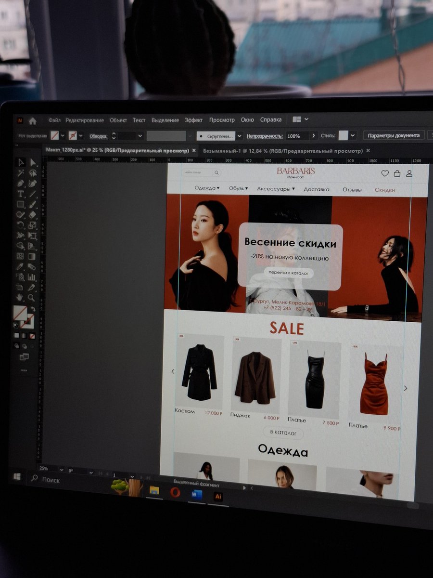
Task: Select the Blend tool
Action: pyautogui.click(x=31, y=266)
